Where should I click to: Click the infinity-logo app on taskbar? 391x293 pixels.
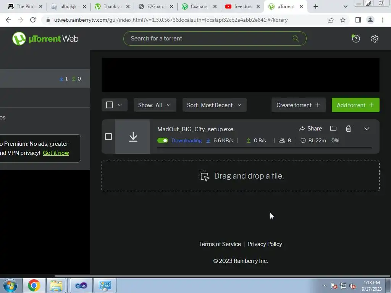81,285
